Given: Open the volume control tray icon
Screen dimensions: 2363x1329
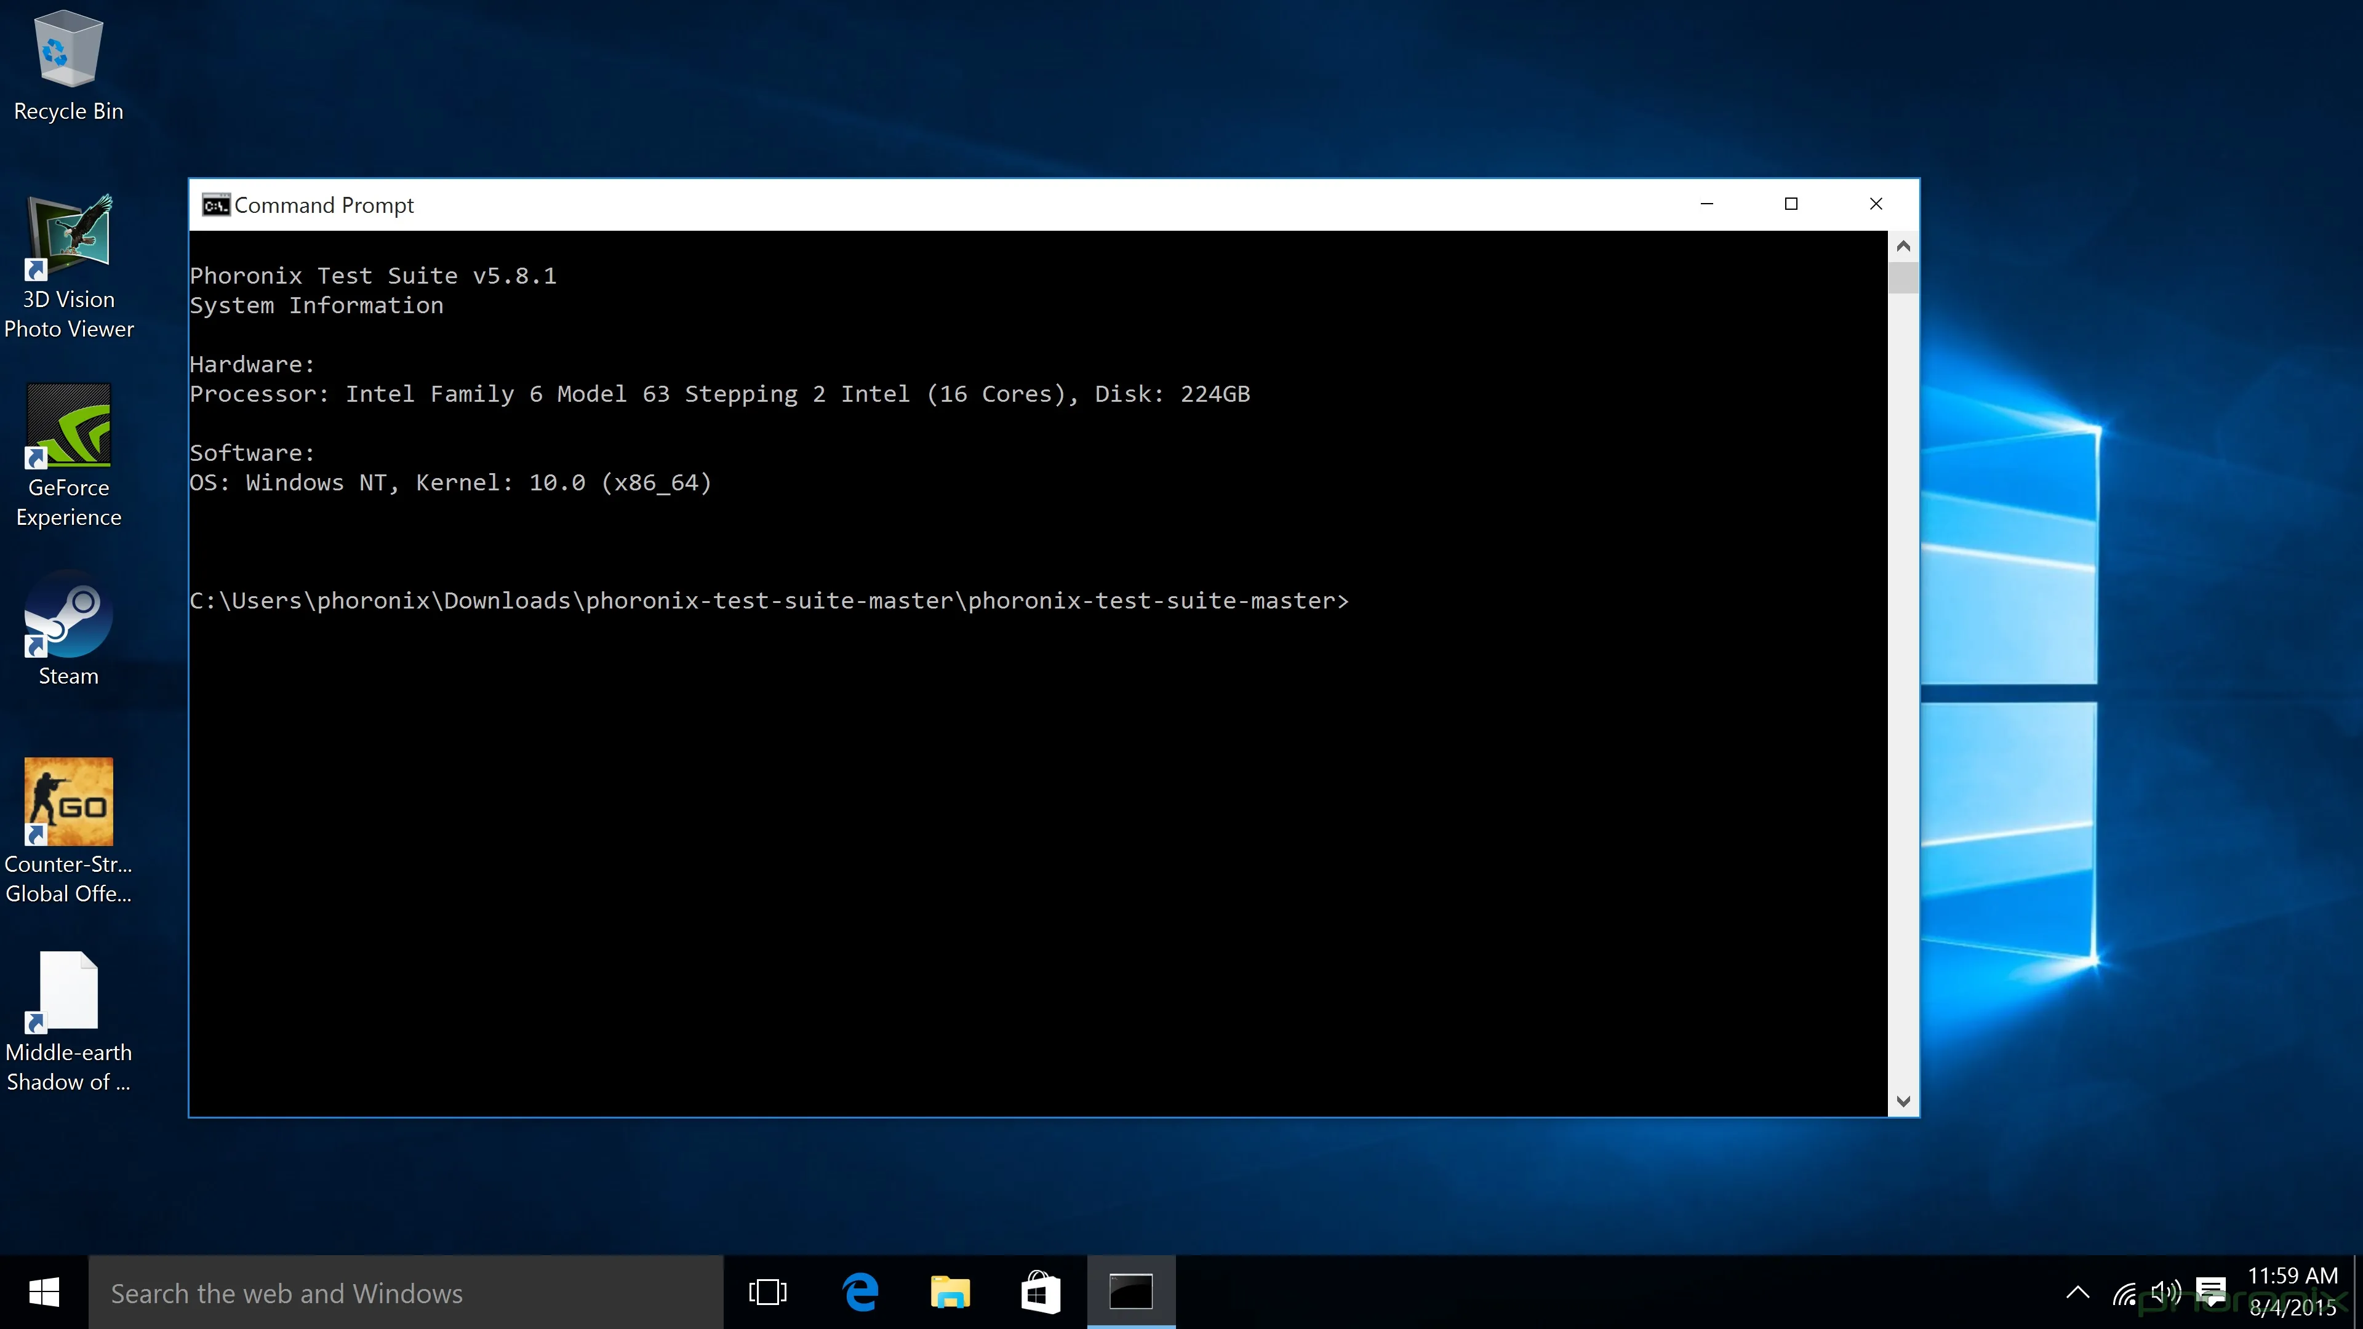Looking at the screenshot, I should point(2166,1293).
